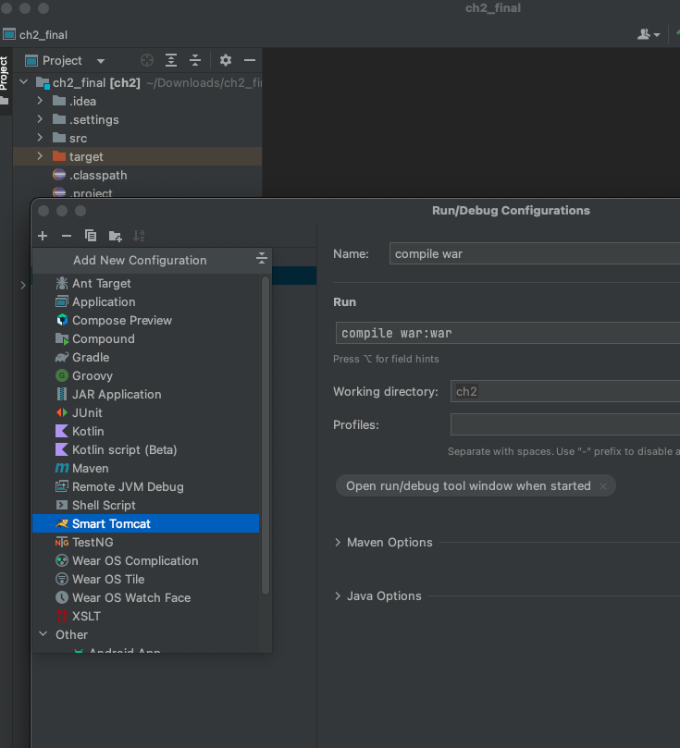Click the configuration list popup scrollbar
The height and width of the screenshot is (748, 680).
pos(266,435)
